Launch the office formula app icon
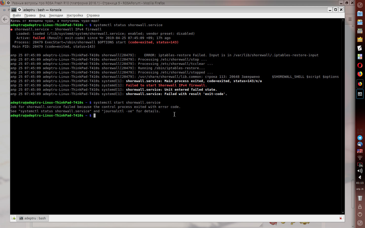Image resolution: width=365 pixels, height=228 pixels. 360,57
